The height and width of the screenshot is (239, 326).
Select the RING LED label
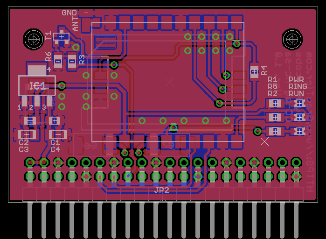pyautogui.click(x=298, y=86)
